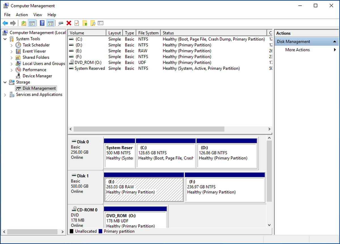This screenshot has height=244, width=340.
Task: Expand Services and Applications node
Action: [x=5, y=95]
